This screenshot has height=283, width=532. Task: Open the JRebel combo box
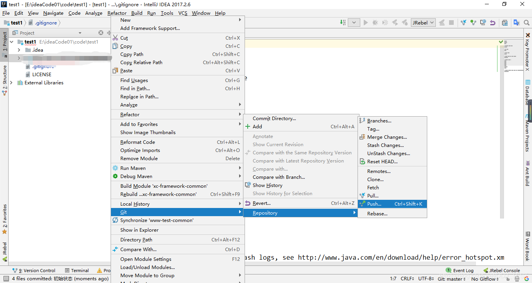click(x=423, y=23)
